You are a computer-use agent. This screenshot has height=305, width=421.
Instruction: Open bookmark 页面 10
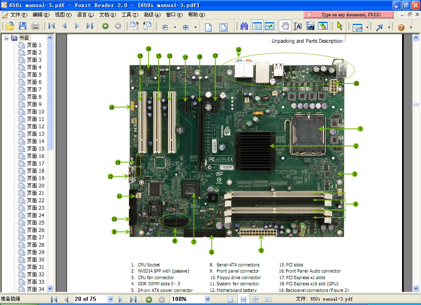tap(35, 112)
